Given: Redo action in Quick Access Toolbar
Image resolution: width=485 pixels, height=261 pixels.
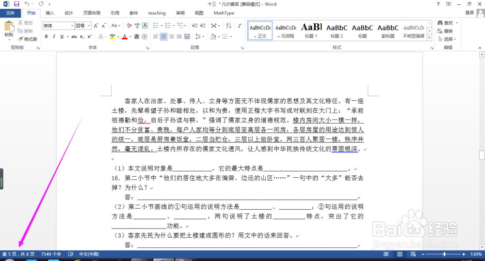Looking at the screenshot, I should click(41, 4).
